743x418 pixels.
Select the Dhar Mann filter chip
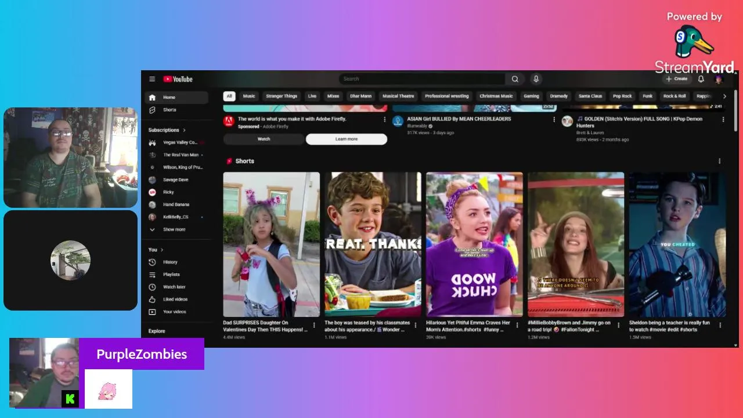click(360, 96)
